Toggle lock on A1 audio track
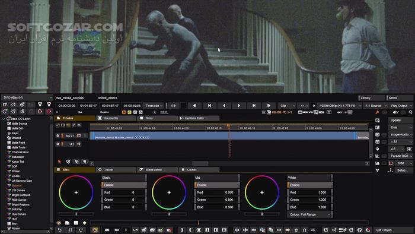Screen dimensions: 415x234 58,144
